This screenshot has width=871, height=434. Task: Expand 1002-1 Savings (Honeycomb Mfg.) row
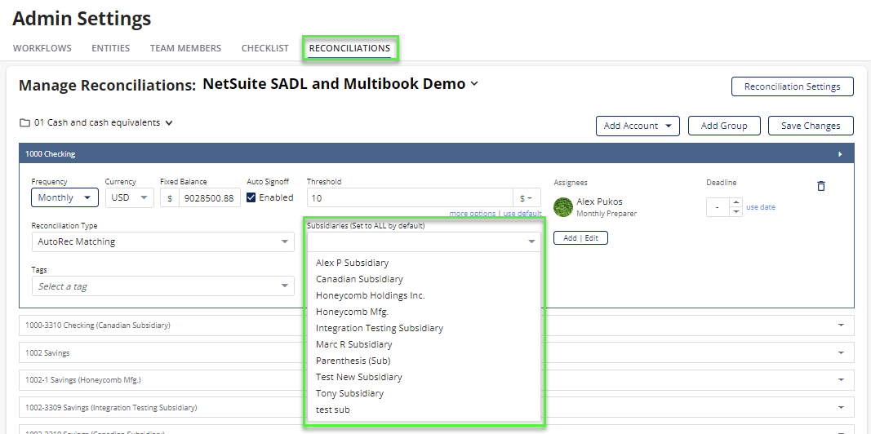[841, 380]
